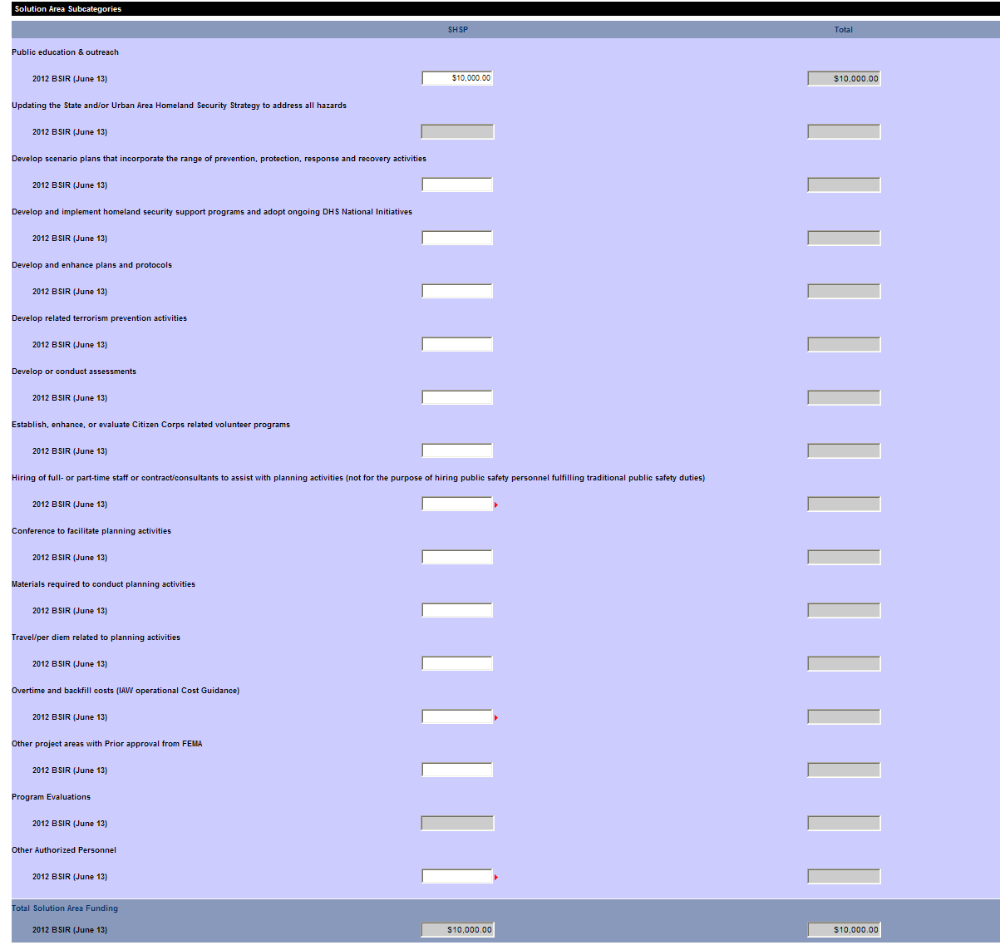Focus SHSP field for Travel/per diem
1000x950 pixels.
pos(457,663)
